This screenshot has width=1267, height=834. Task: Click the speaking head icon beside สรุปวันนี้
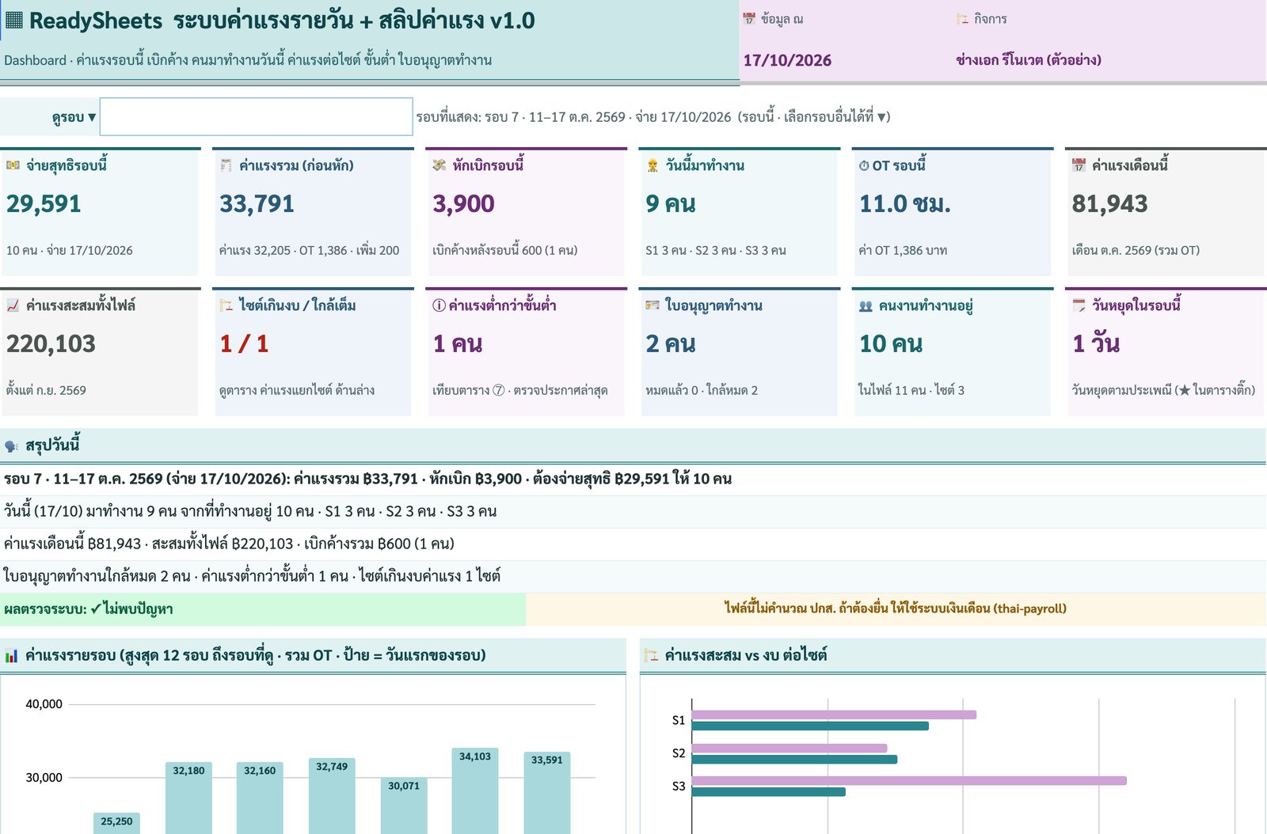[12, 445]
